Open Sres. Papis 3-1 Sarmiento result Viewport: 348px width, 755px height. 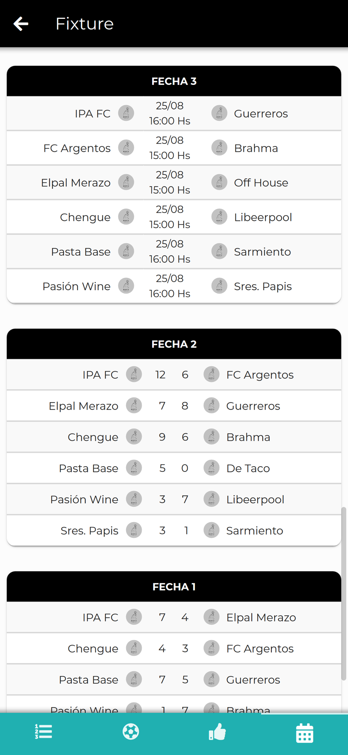(174, 530)
